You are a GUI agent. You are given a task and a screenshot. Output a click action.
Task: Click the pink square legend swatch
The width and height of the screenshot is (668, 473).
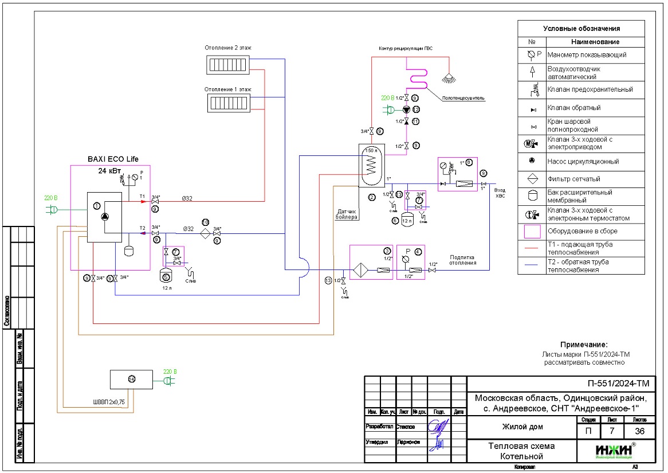tap(532, 232)
